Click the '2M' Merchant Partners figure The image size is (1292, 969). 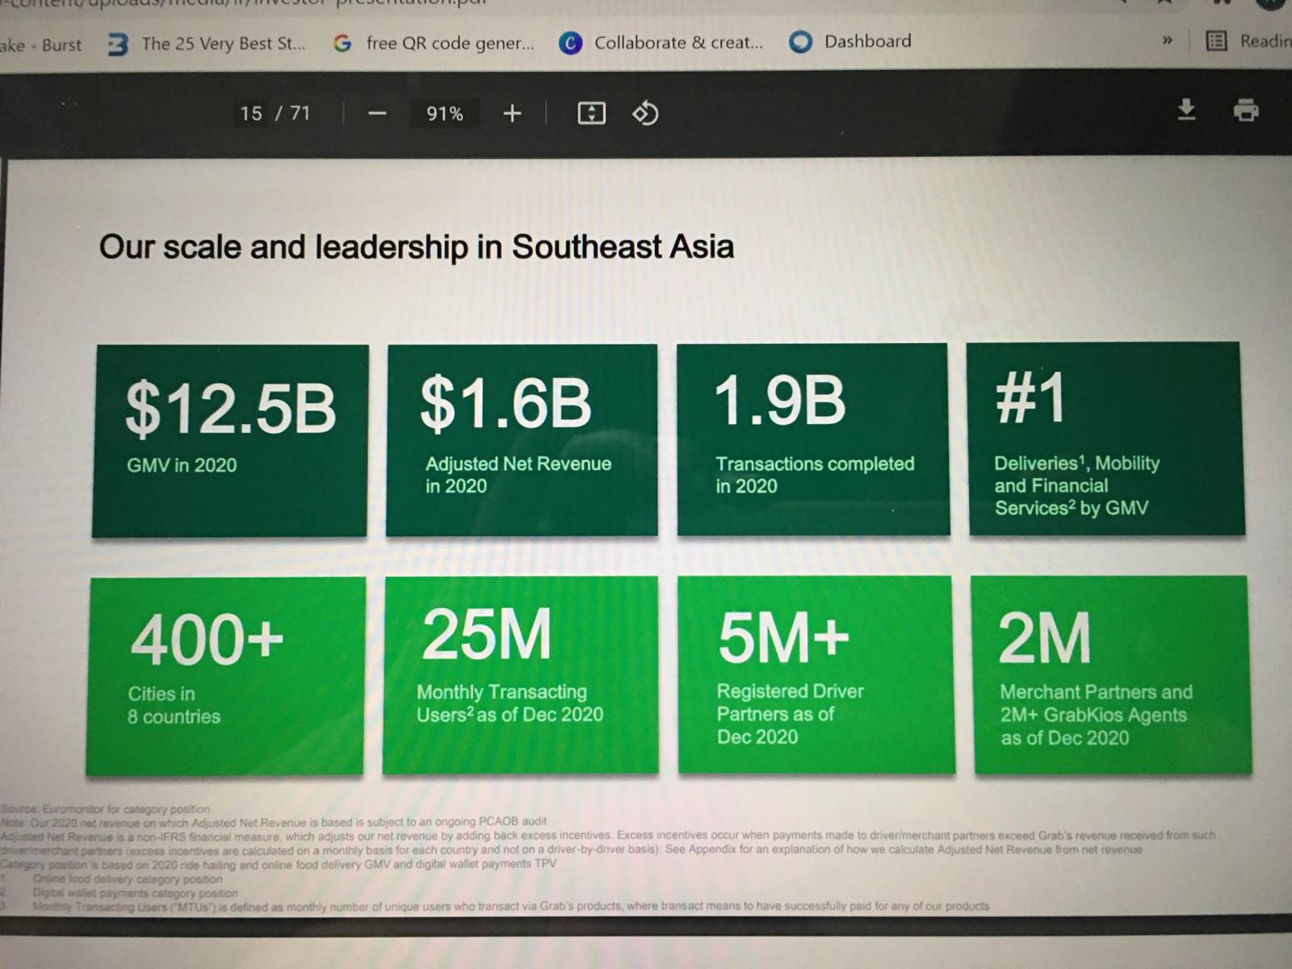point(1044,638)
